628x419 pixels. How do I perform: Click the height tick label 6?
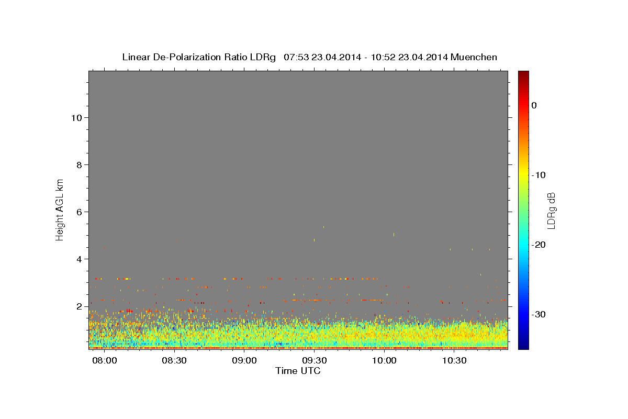click(79, 212)
